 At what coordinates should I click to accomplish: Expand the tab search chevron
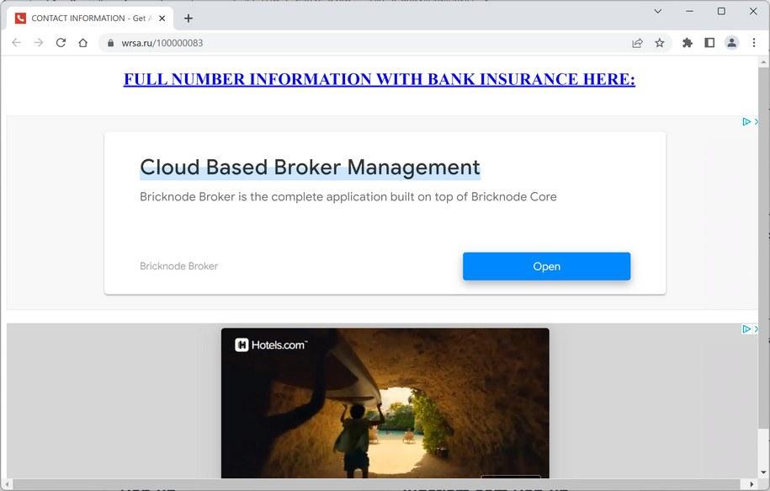[x=658, y=11]
